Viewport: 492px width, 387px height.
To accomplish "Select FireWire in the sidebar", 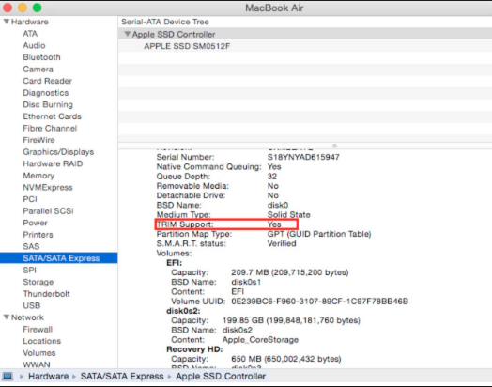I will pos(38,140).
